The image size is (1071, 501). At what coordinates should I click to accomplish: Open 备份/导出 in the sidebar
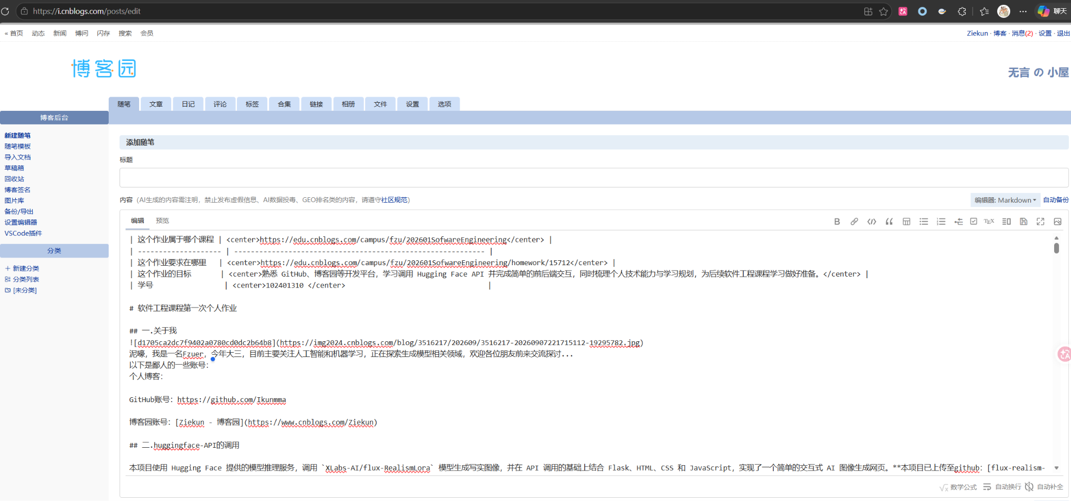tap(19, 211)
